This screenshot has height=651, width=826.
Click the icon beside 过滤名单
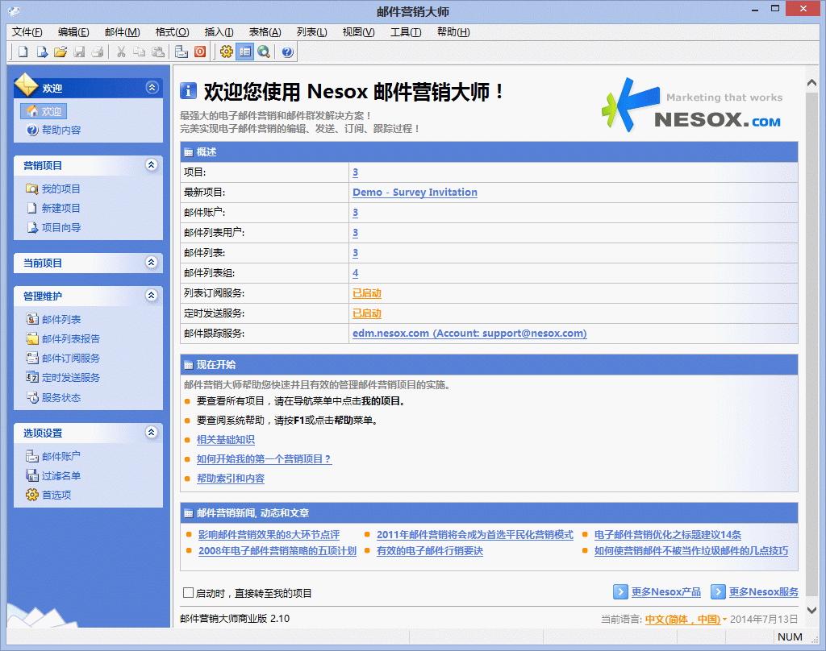[x=32, y=475]
